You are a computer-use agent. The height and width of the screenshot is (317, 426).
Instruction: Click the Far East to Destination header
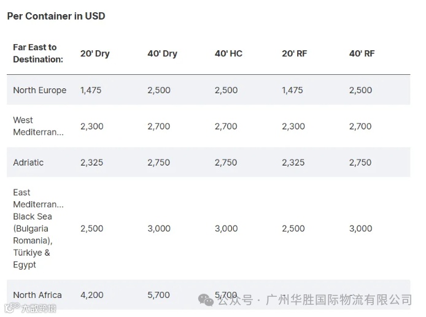coord(37,53)
